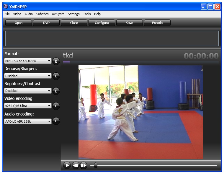This screenshot has height=174, width=224.
Task: Click the DVD button
Action: pyautogui.click(x=46, y=23)
